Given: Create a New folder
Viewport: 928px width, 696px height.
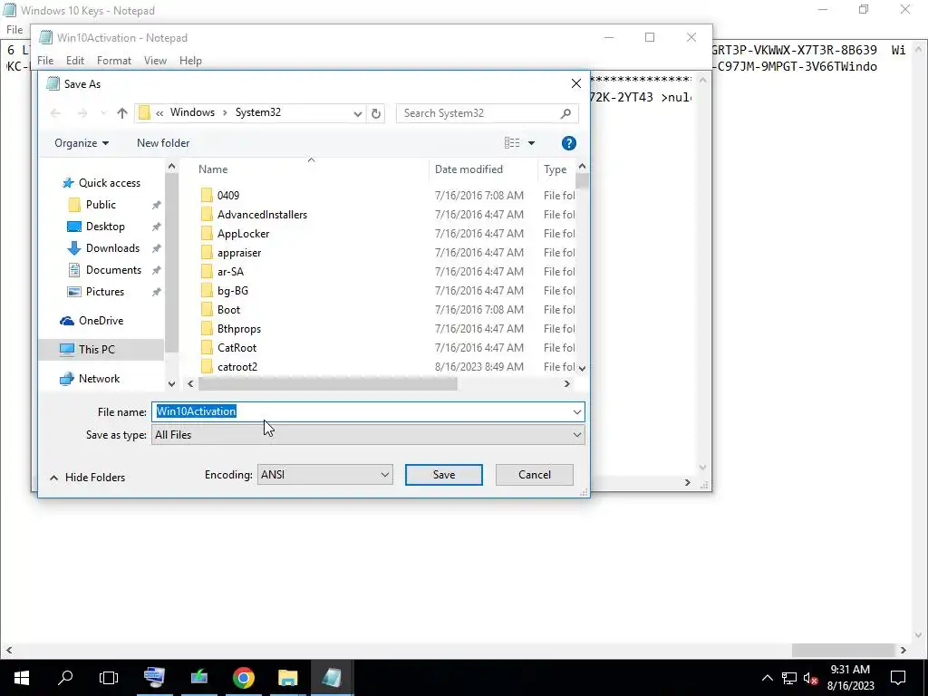Looking at the screenshot, I should [x=163, y=143].
